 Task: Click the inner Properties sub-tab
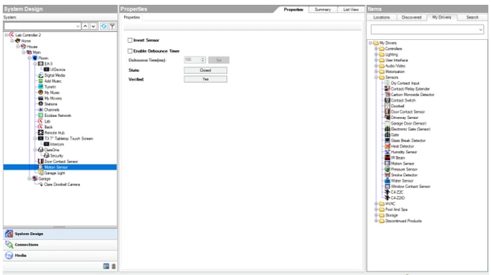pyautogui.click(x=131, y=18)
